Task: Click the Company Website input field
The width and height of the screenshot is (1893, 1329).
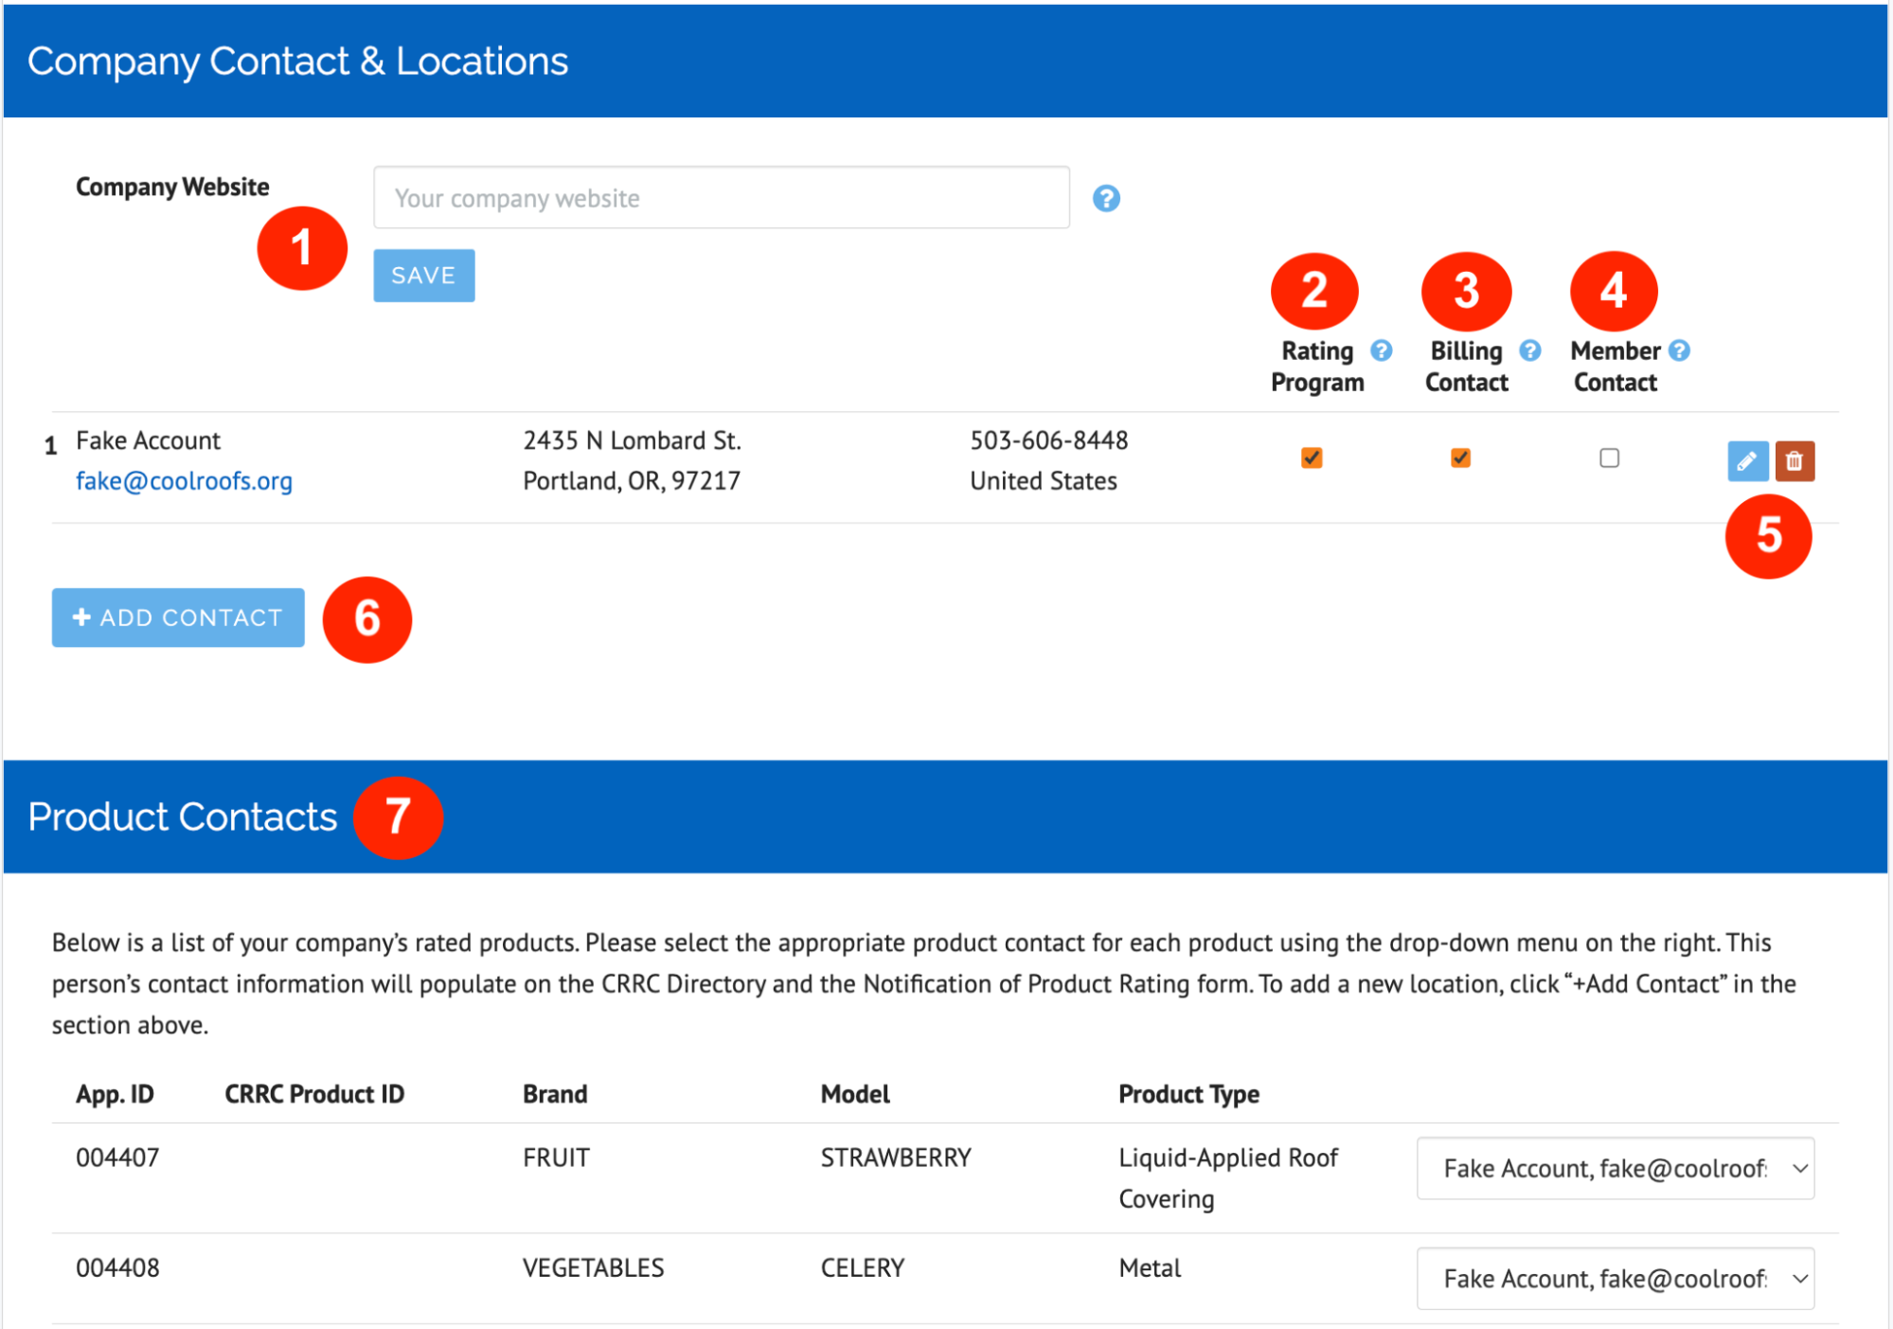Action: [721, 197]
